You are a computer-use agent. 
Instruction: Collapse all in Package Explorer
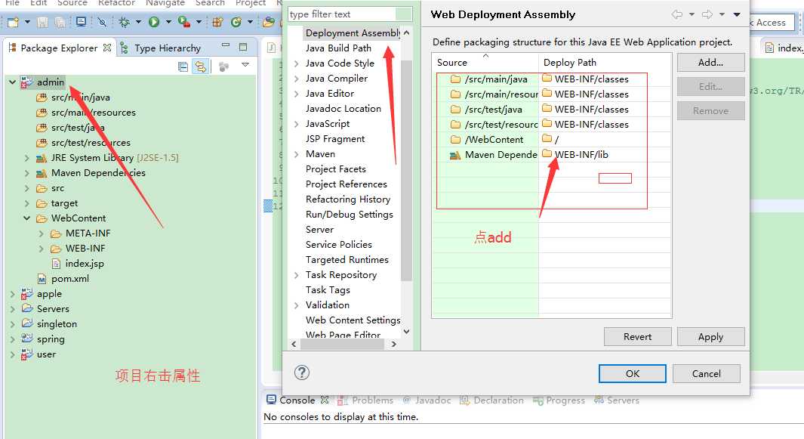183,66
